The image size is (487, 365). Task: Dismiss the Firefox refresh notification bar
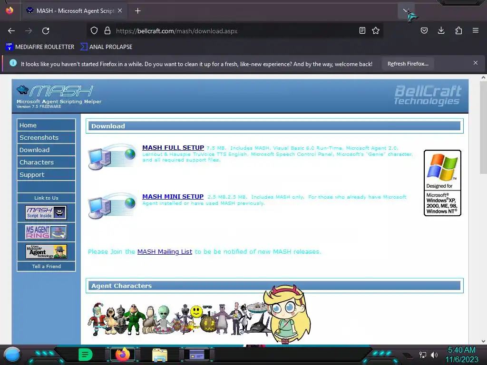point(476,63)
